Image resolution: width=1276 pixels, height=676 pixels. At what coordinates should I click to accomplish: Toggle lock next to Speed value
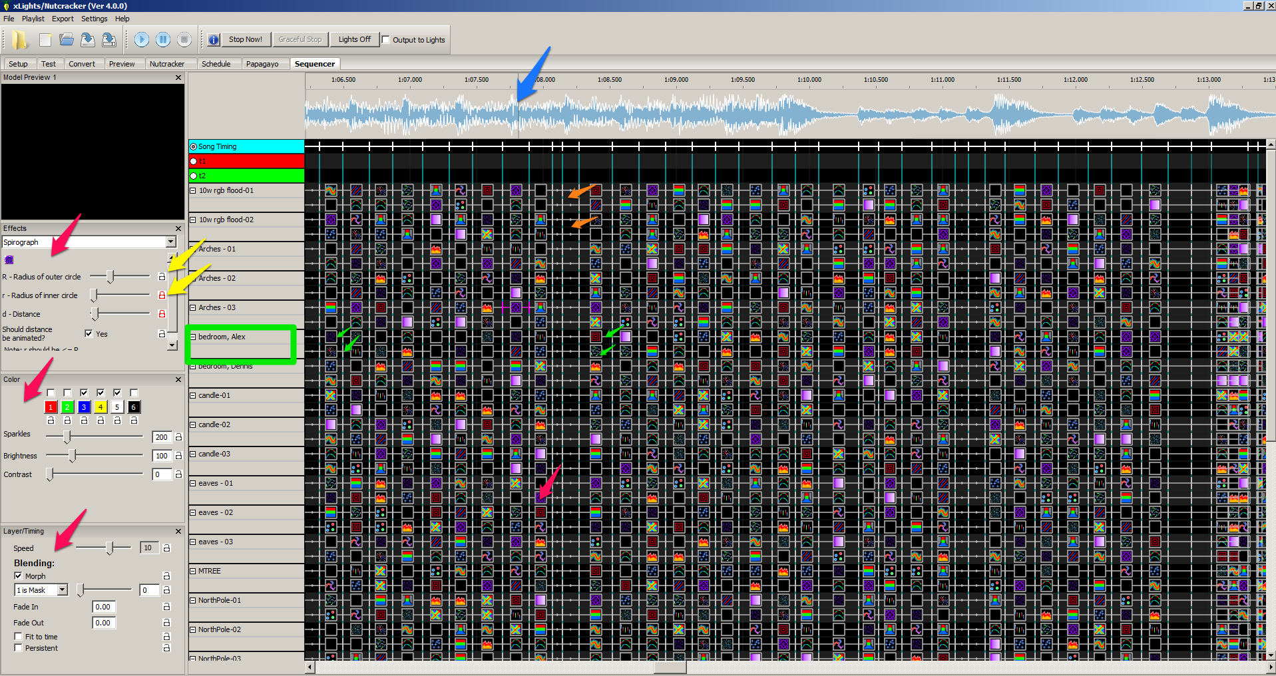166,548
